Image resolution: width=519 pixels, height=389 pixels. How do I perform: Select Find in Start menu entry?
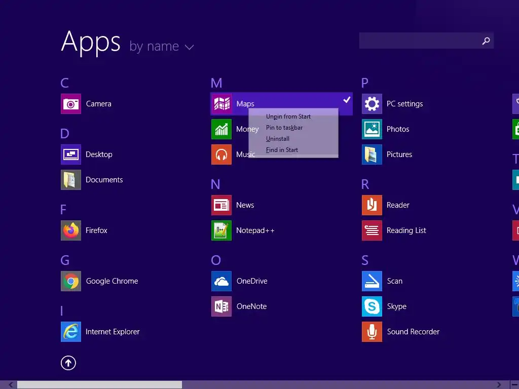coord(282,150)
